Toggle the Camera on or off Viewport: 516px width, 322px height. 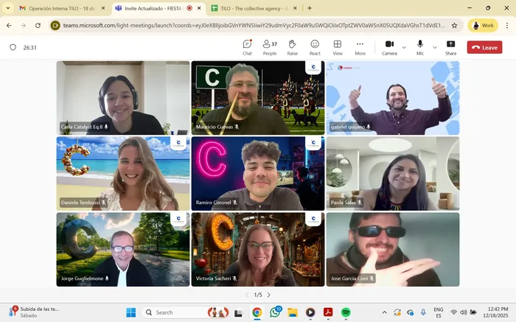pos(390,47)
